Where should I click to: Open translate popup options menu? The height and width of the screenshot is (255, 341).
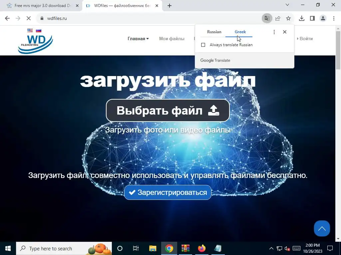[x=274, y=32]
